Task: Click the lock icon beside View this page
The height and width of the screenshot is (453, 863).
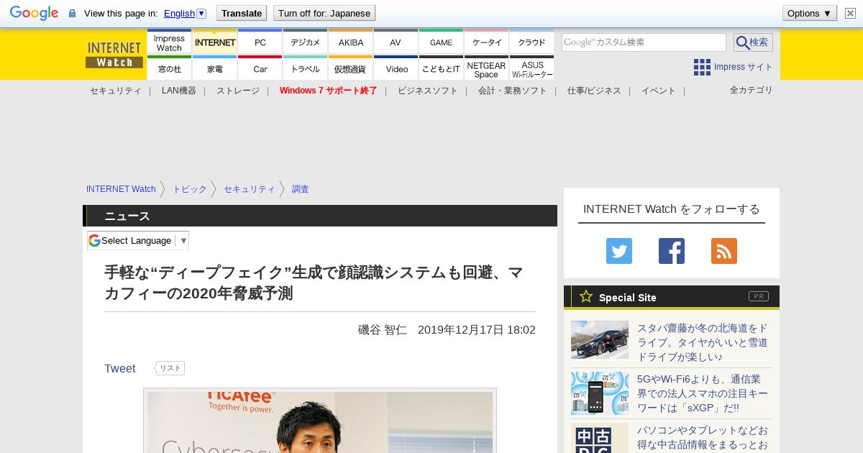Action: (72, 14)
